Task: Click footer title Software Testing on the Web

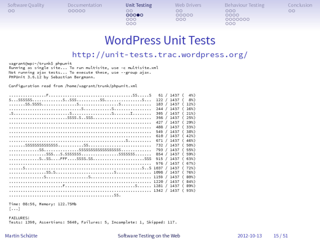Action: (x=149, y=236)
